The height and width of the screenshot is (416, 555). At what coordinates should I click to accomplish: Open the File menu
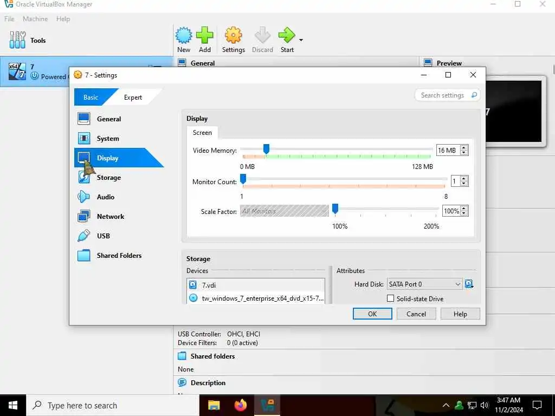pos(9,19)
